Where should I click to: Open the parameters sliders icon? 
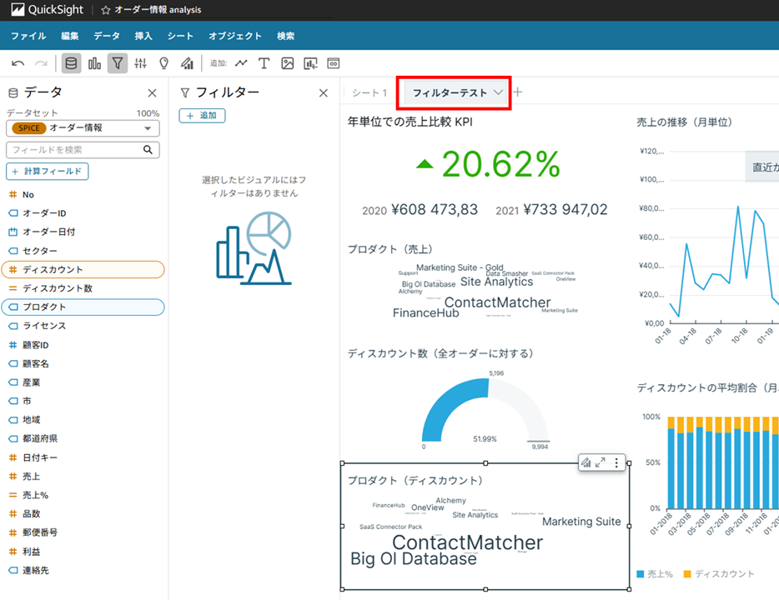click(141, 63)
